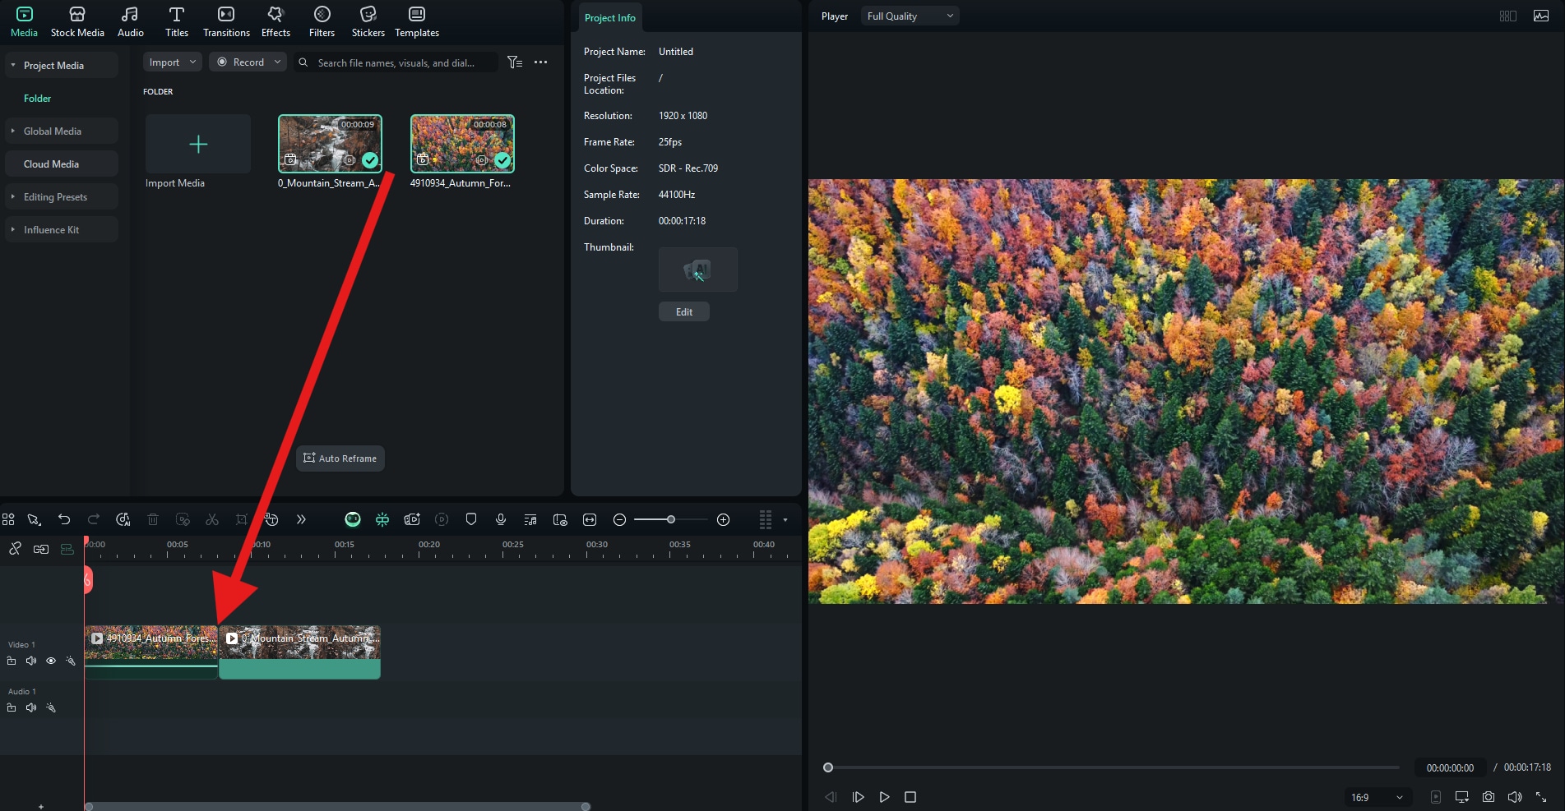This screenshot has width=1565, height=811.
Task: Lock the Video 1 track
Action: 12,661
